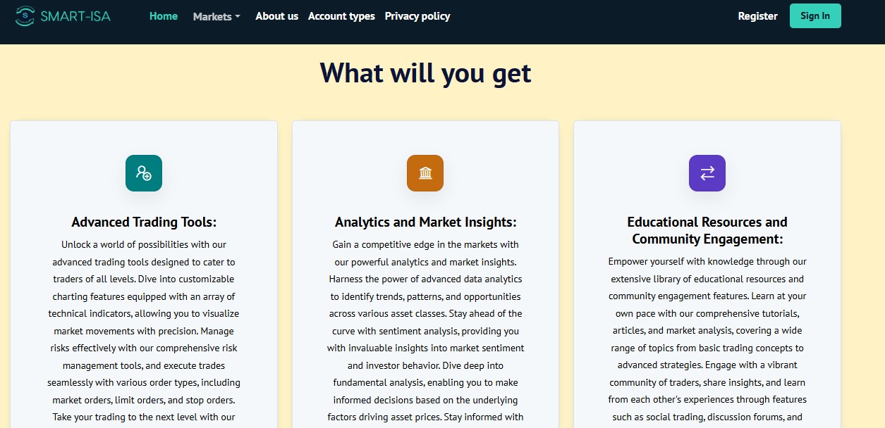Click the SMART-ISA brand name text
This screenshot has width=885, height=428.
pyautogui.click(x=75, y=16)
